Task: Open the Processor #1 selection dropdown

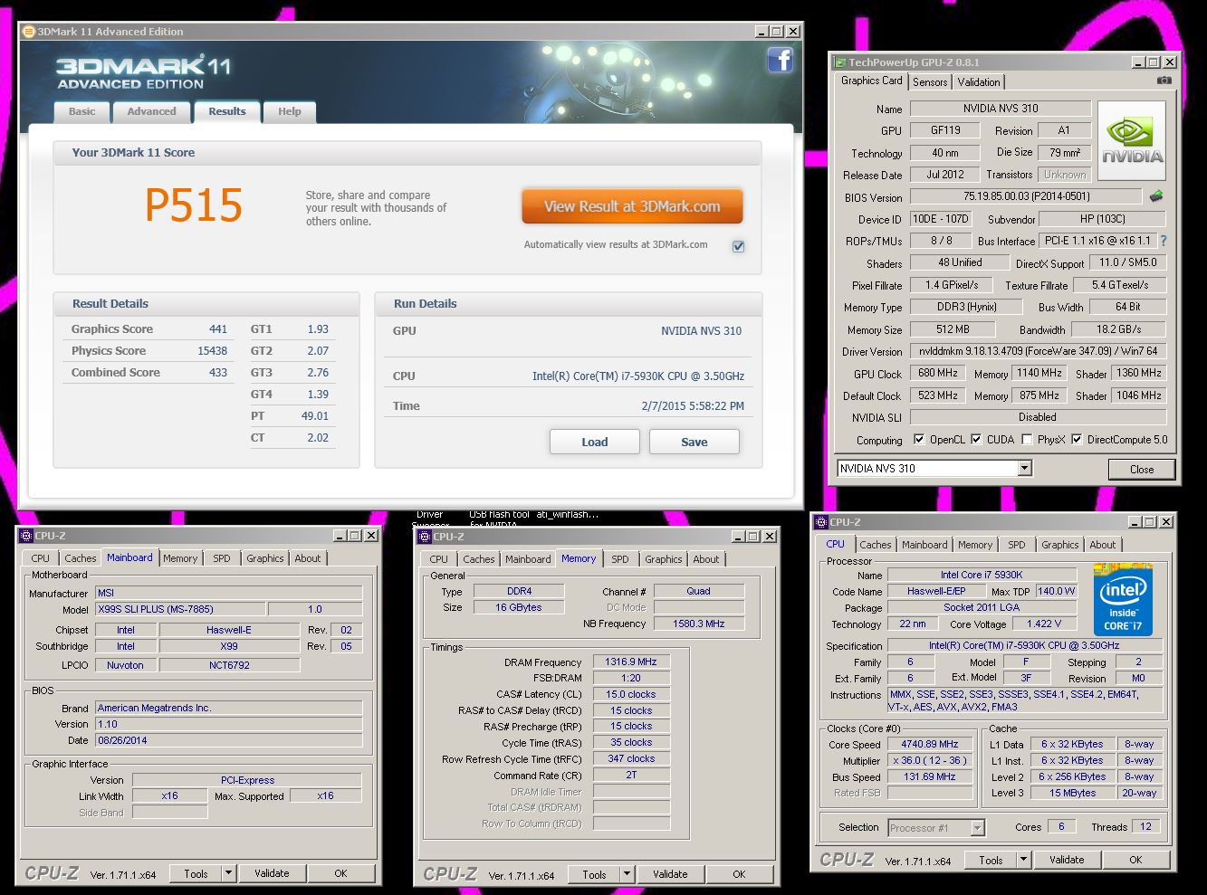Action: 977,828
